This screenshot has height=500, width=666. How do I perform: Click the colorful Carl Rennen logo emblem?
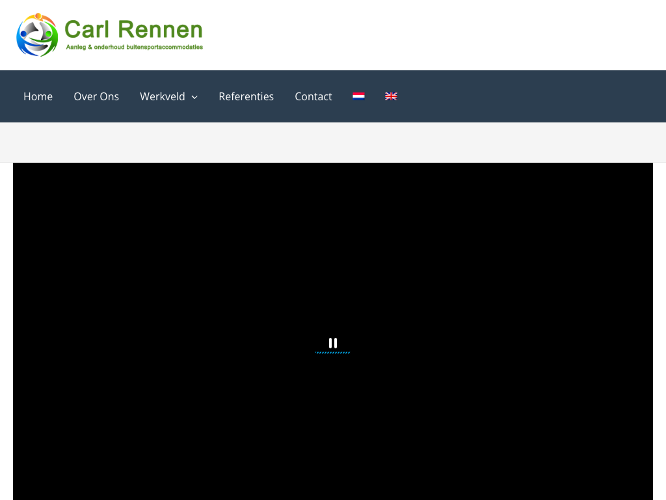pyautogui.click(x=37, y=35)
